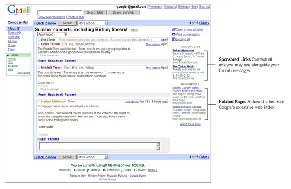291x189 pixels.
Task: Open the Shane Simpson website link
Action: pyautogui.click(x=187, y=107)
